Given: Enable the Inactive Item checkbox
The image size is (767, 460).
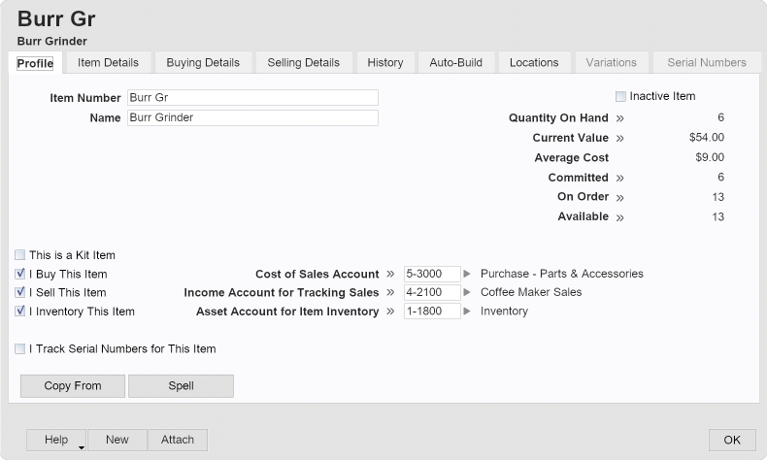Looking at the screenshot, I should [620, 97].
